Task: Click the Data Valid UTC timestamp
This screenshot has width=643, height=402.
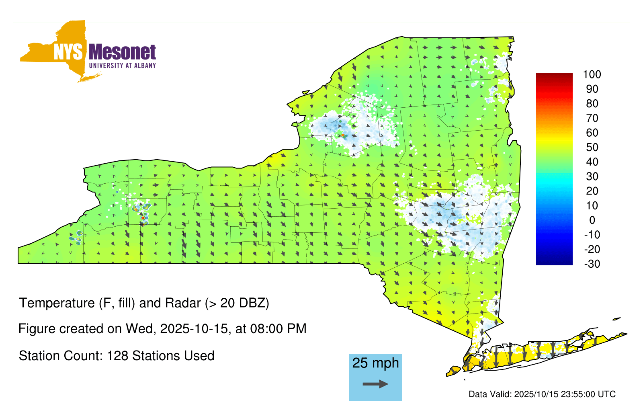Action: click(x=542, y=394)
